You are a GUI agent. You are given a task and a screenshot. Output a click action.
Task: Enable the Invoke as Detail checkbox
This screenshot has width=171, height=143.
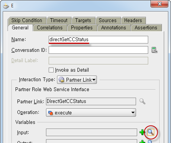tap(51, 70)
